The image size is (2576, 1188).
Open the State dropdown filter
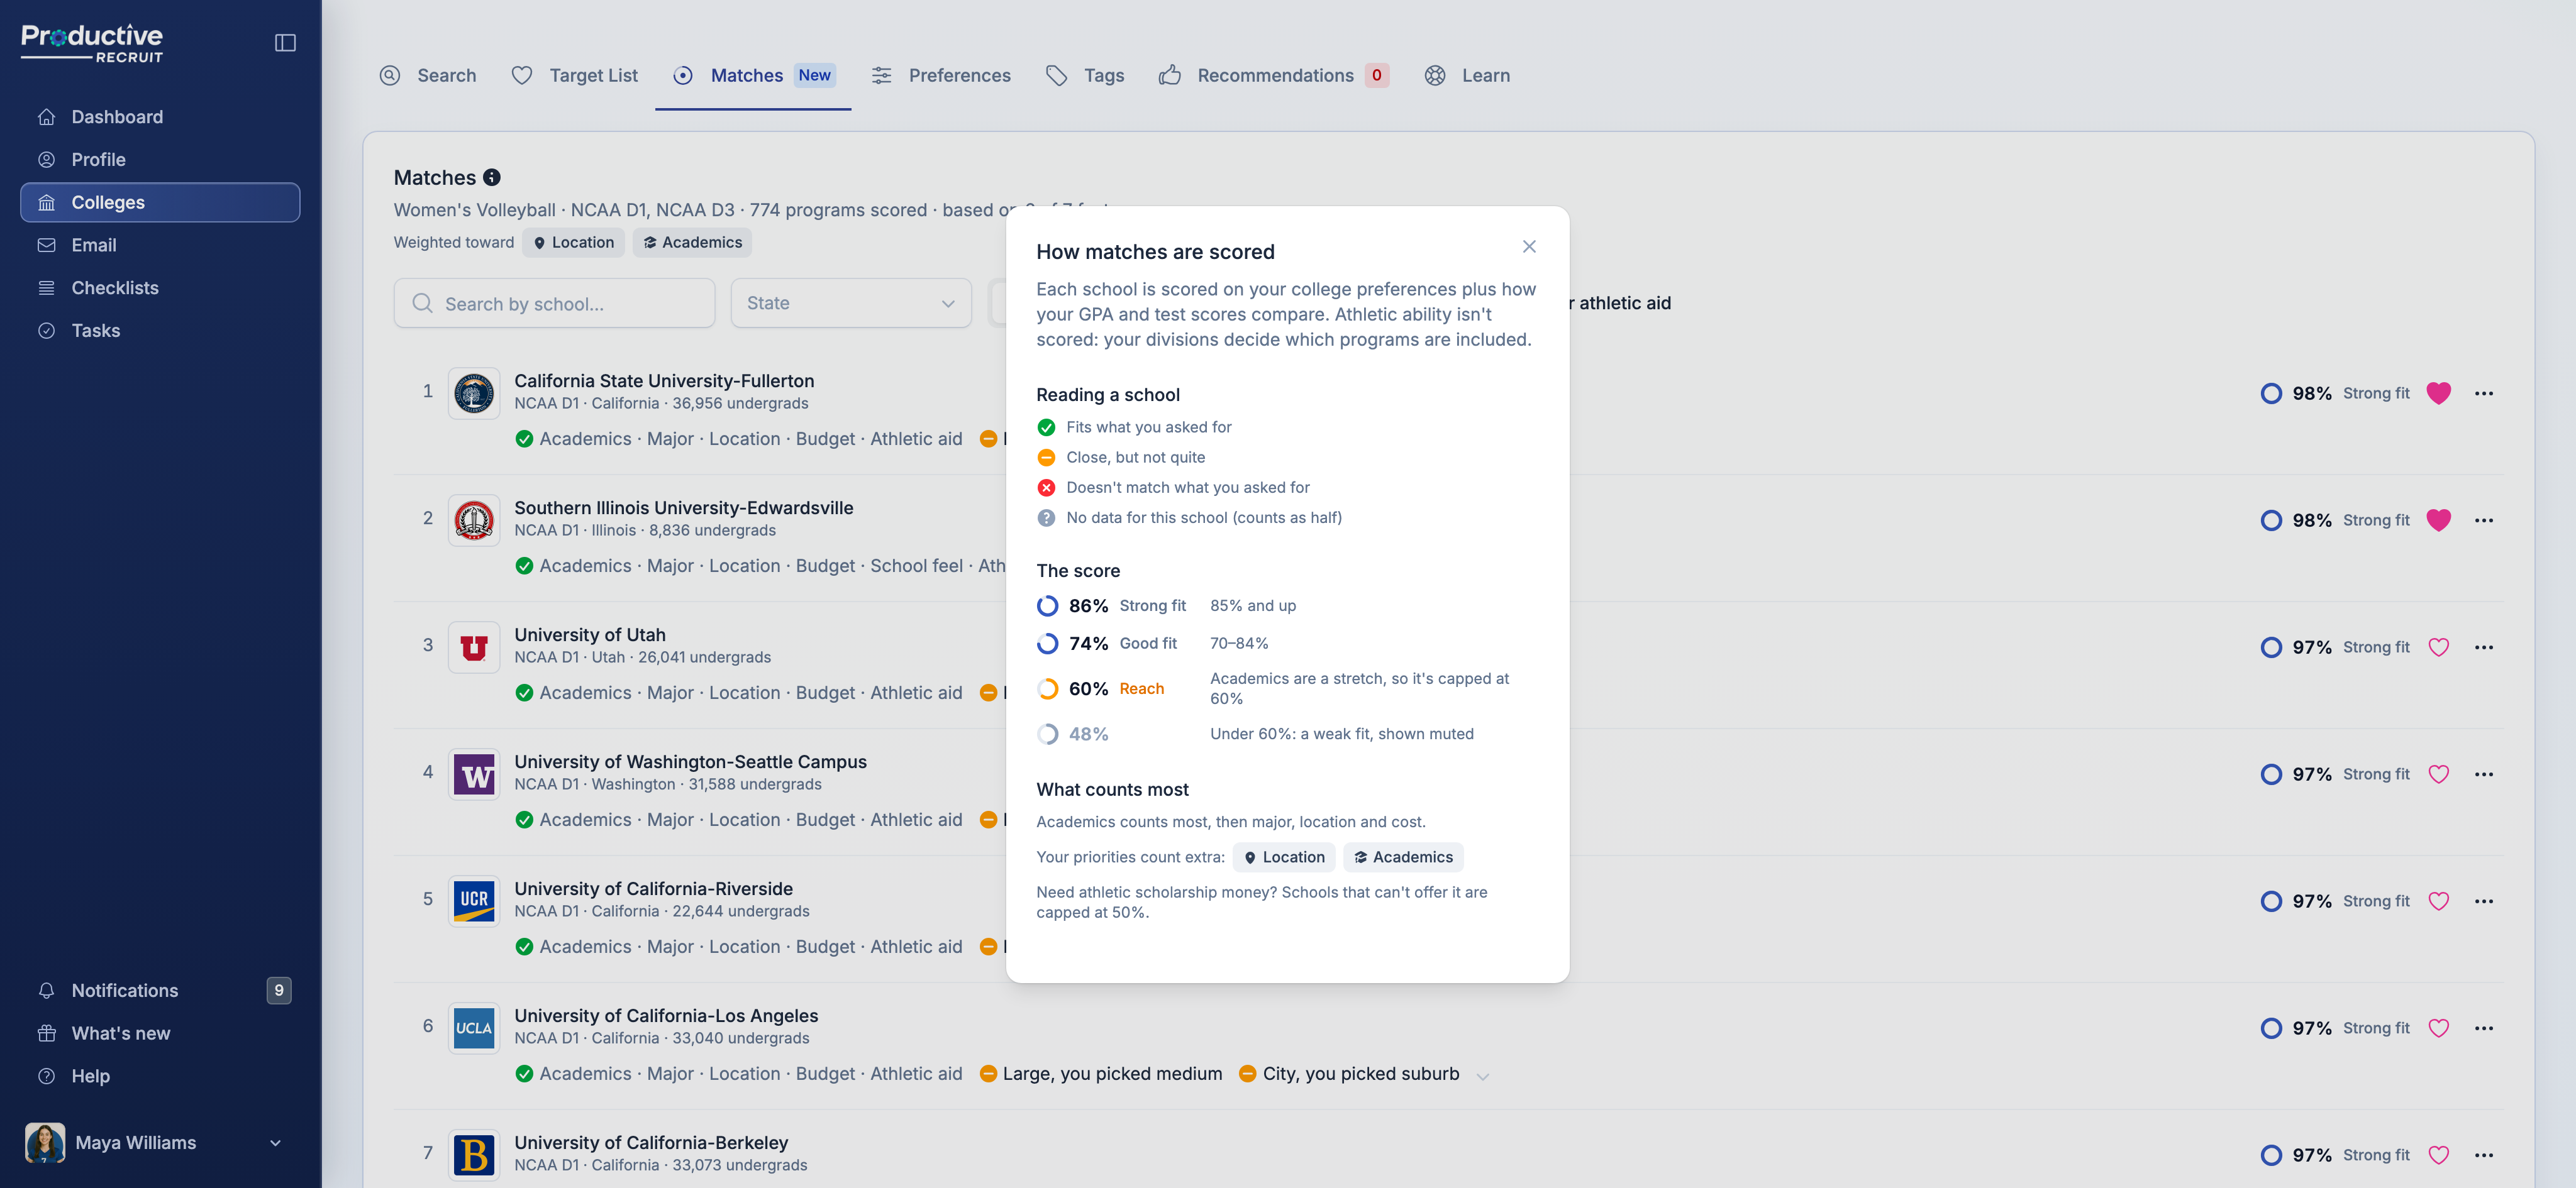(851, 303)
